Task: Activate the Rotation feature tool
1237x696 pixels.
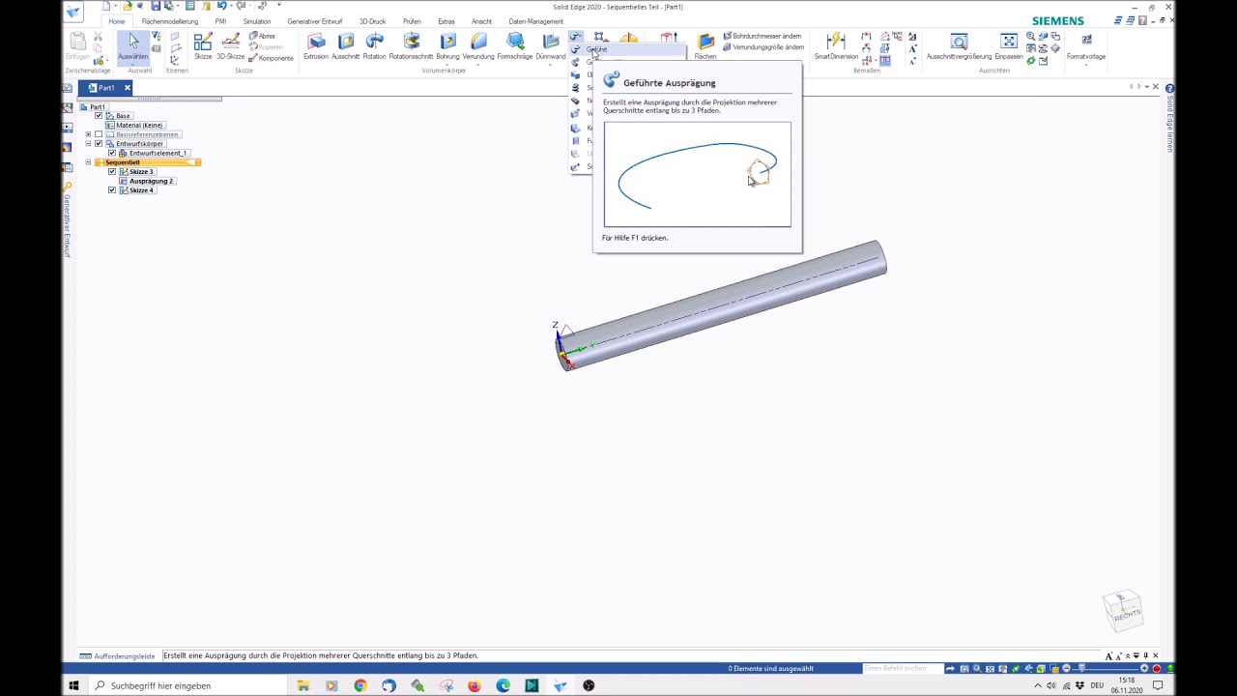Action: click(x=374, y=46)
